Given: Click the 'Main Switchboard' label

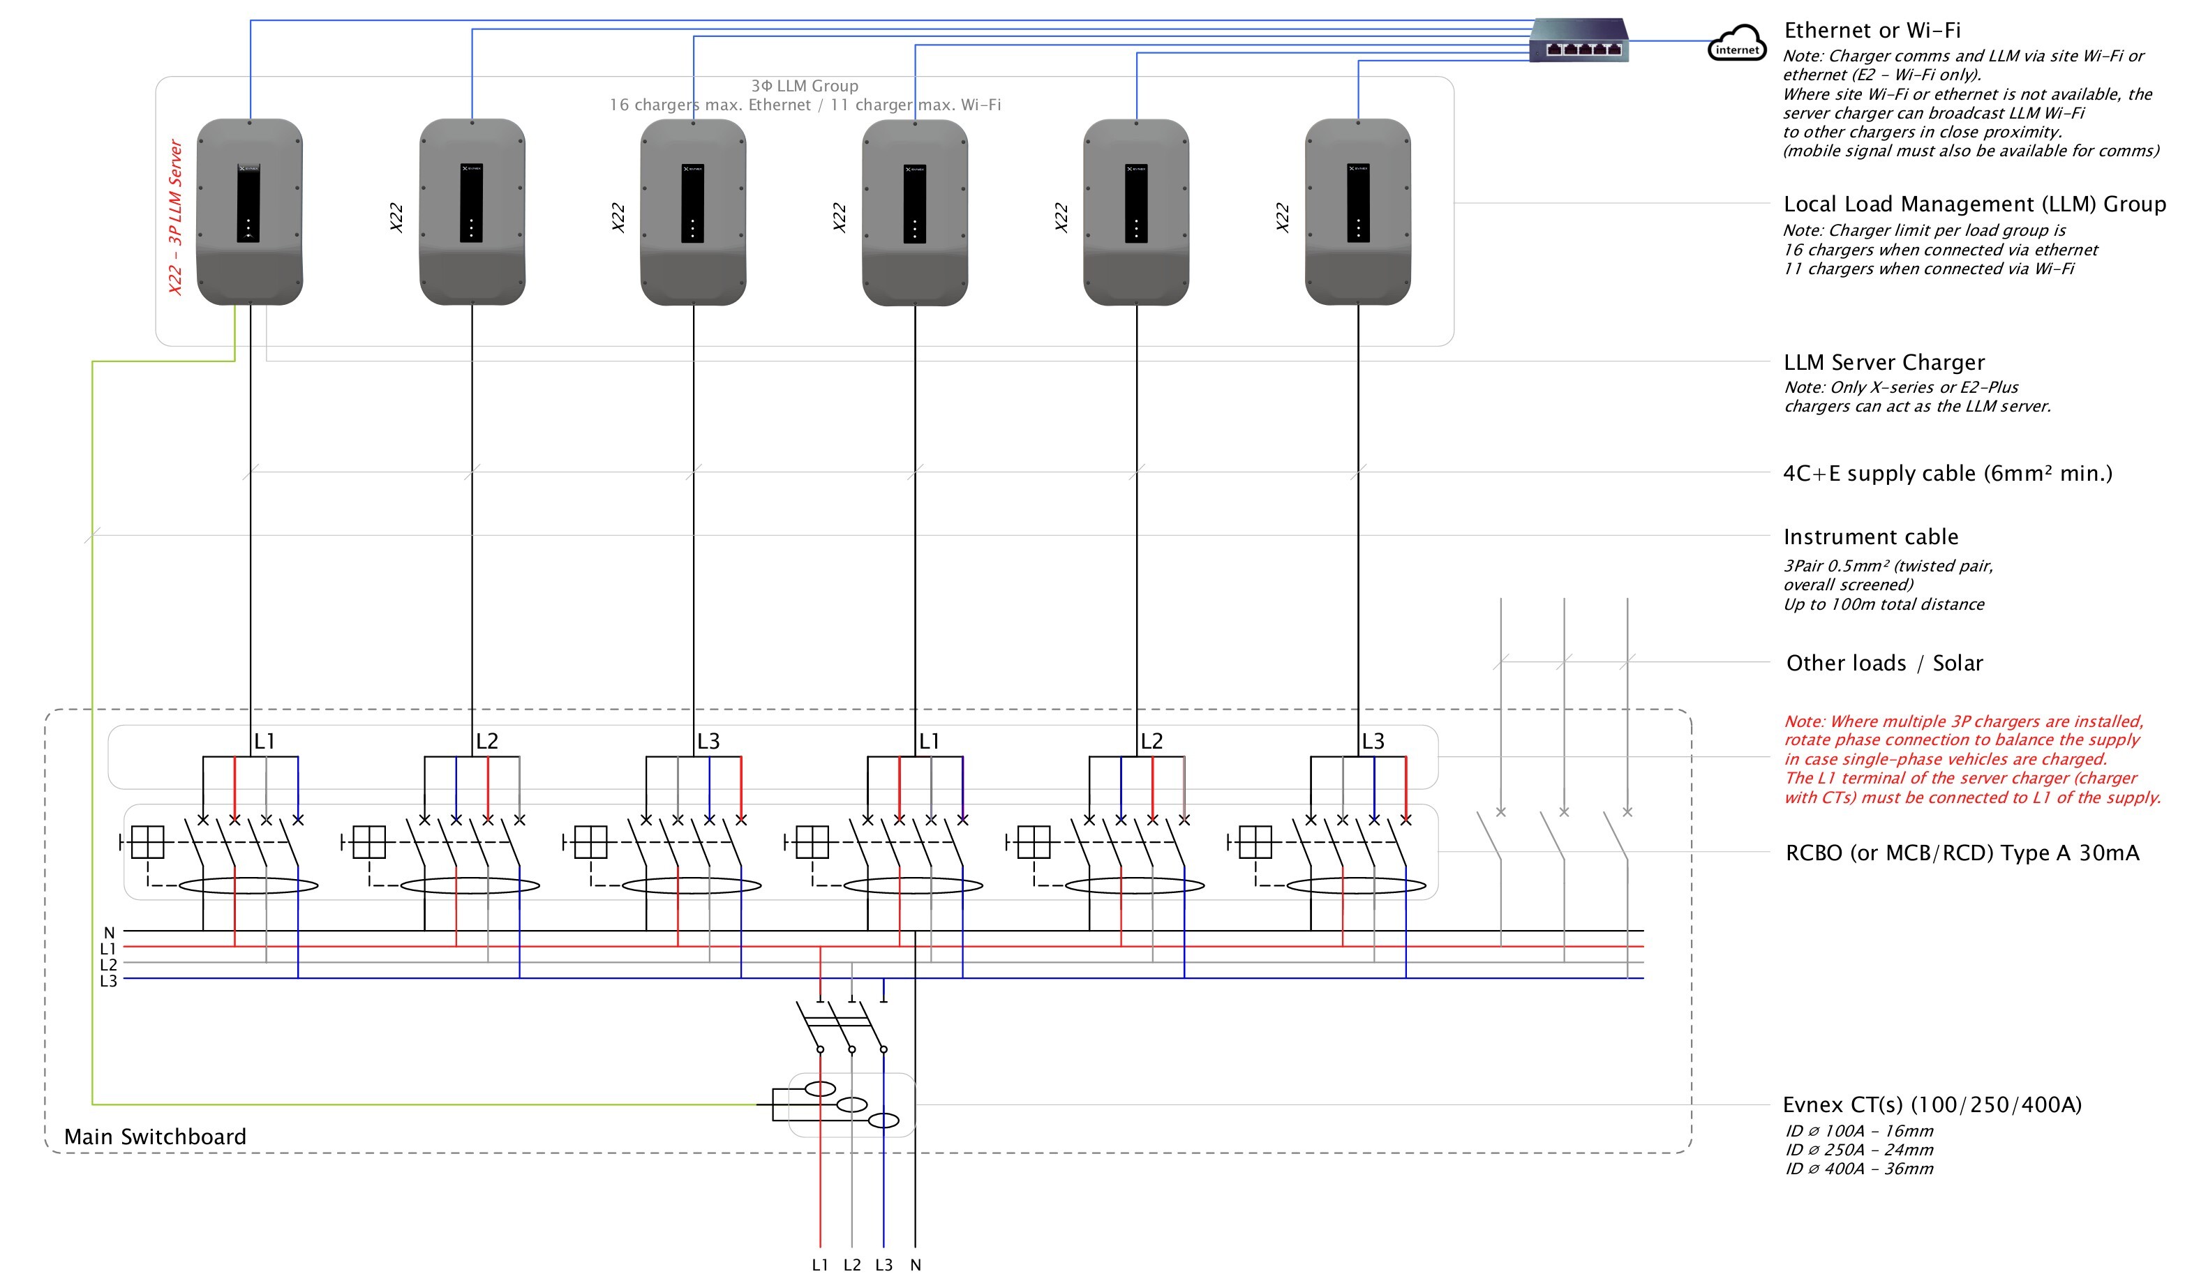Looking at the screenshot, I should (x=155, y=1136).
